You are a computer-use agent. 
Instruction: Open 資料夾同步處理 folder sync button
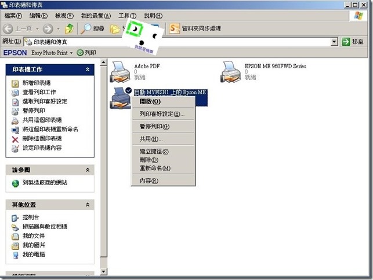[x=195, y=28]
